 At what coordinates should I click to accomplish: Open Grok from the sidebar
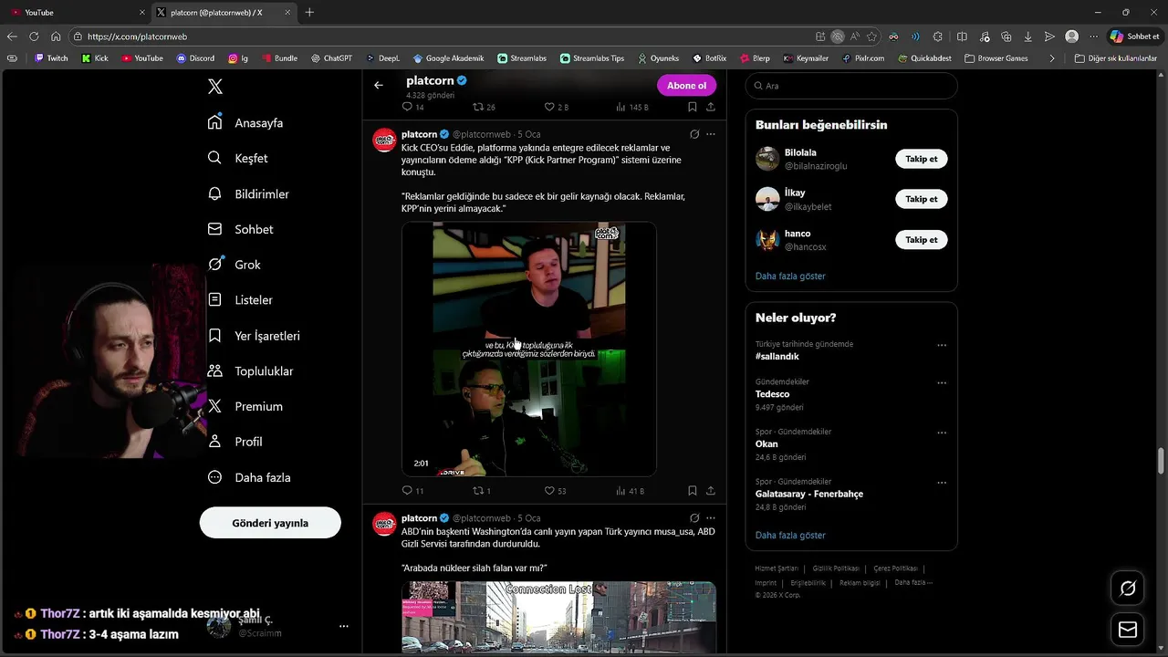pos(234,265)
